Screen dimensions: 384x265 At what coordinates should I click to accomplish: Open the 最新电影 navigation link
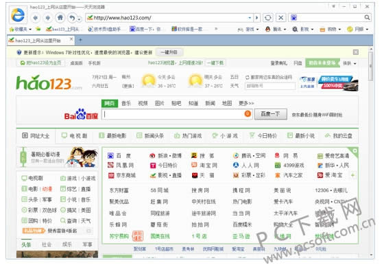pyautogui.click(x=112, y=135)
